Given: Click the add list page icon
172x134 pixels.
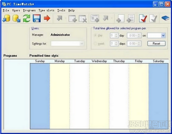Looking at the screenshot, I should coord(130,18).
